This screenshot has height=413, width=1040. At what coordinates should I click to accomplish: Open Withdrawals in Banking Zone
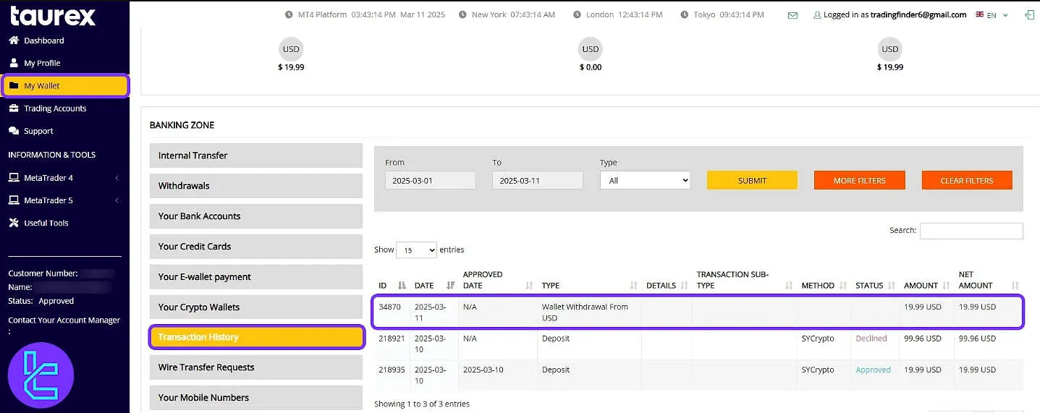255,186
